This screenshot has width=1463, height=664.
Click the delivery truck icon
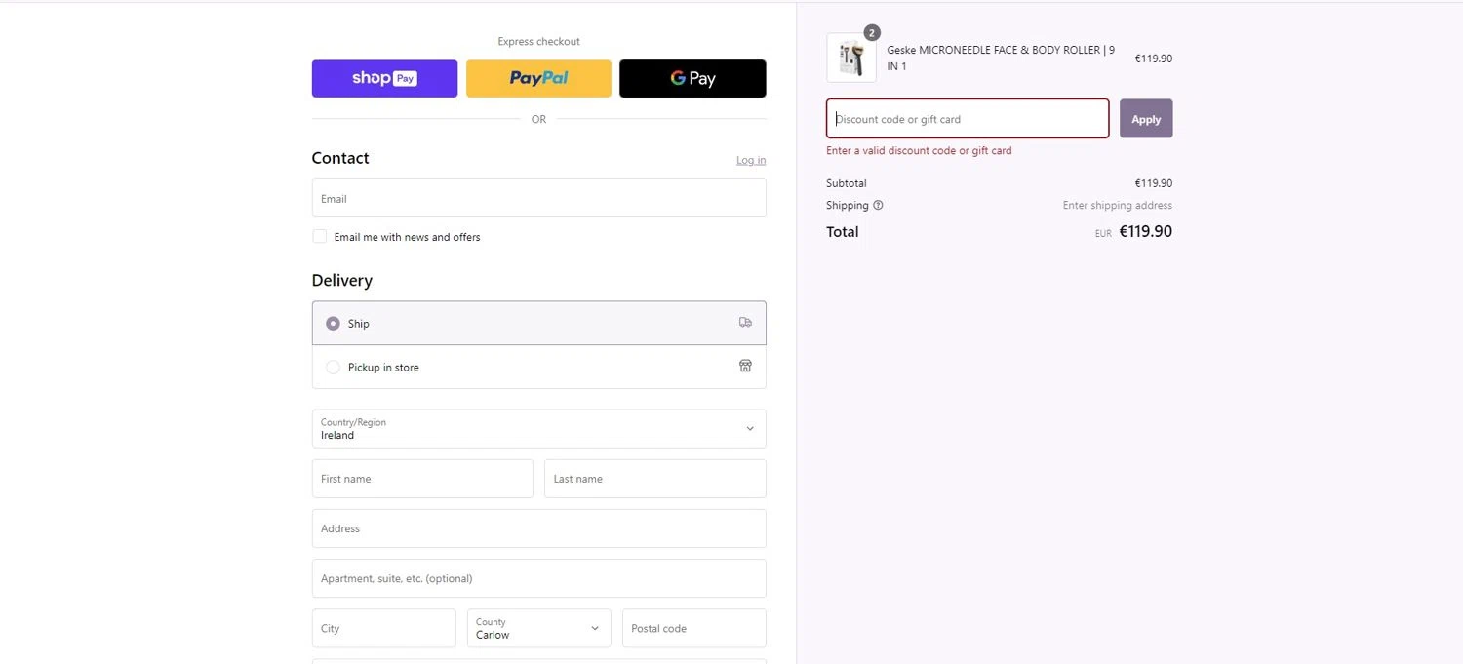click(x=745, y=323)
